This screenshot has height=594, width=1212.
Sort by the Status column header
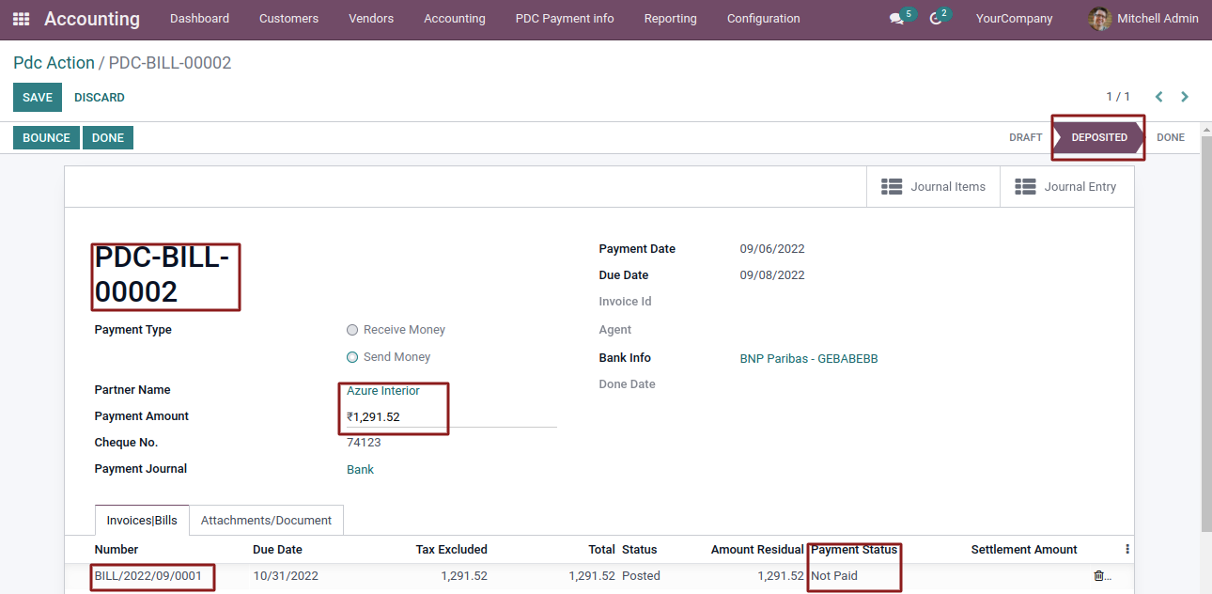(x=639, y=550)
